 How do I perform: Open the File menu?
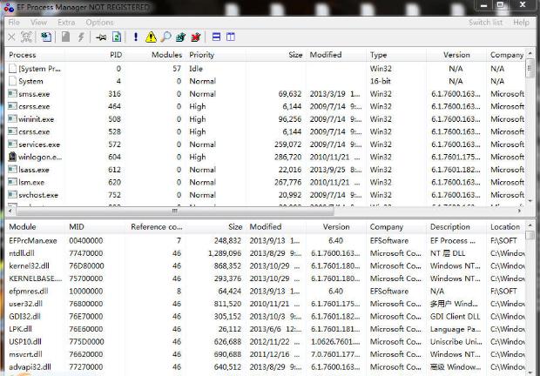pos(14,22)
